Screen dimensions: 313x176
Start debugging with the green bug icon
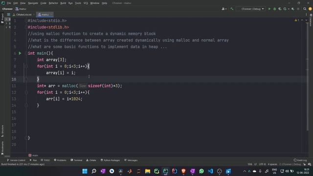275,9
